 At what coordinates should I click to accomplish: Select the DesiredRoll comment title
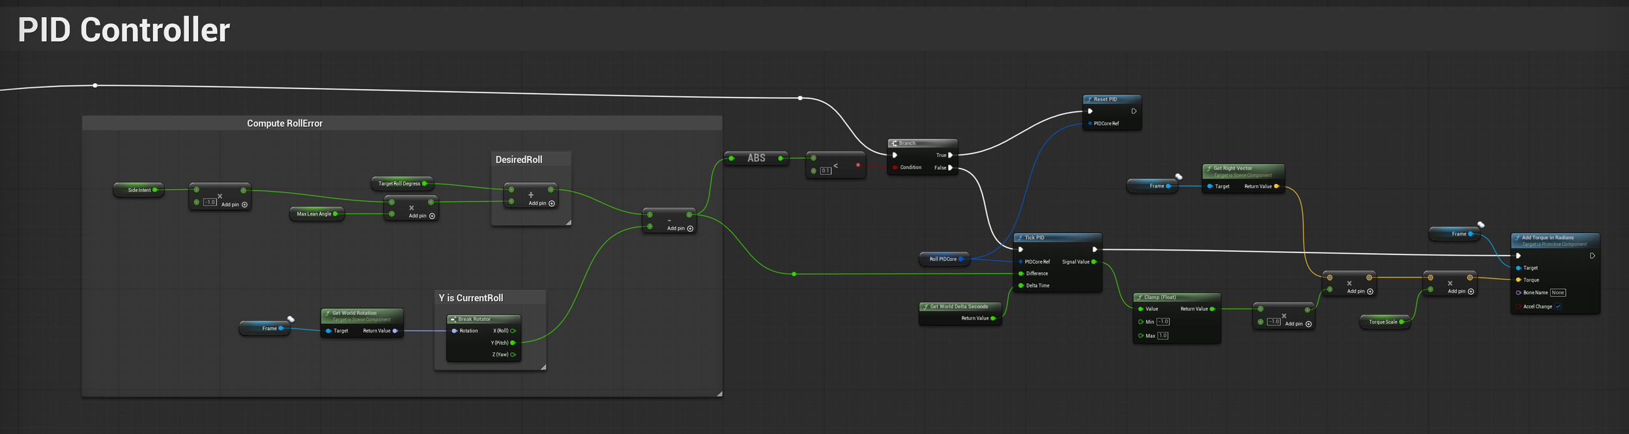pos(519,159)
